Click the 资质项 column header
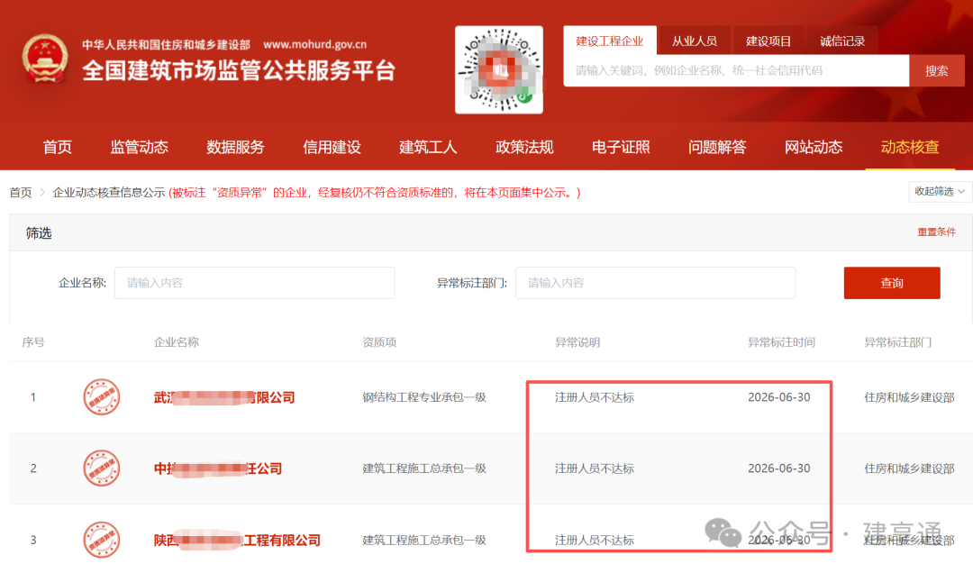The image size is (973, 573). 379,342
